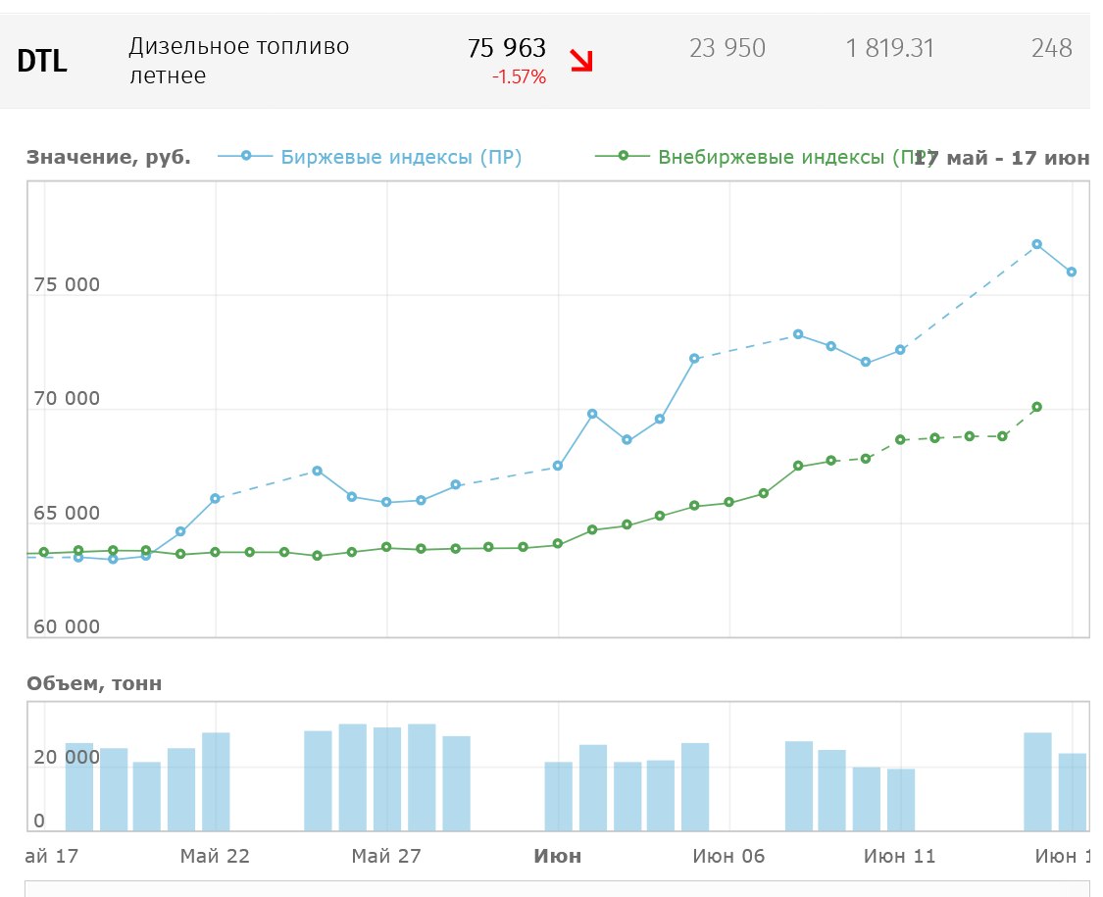Toggle the Биржевые индексы (ПР) legend series
The image size is (1103, 897).
click(370, 156)
